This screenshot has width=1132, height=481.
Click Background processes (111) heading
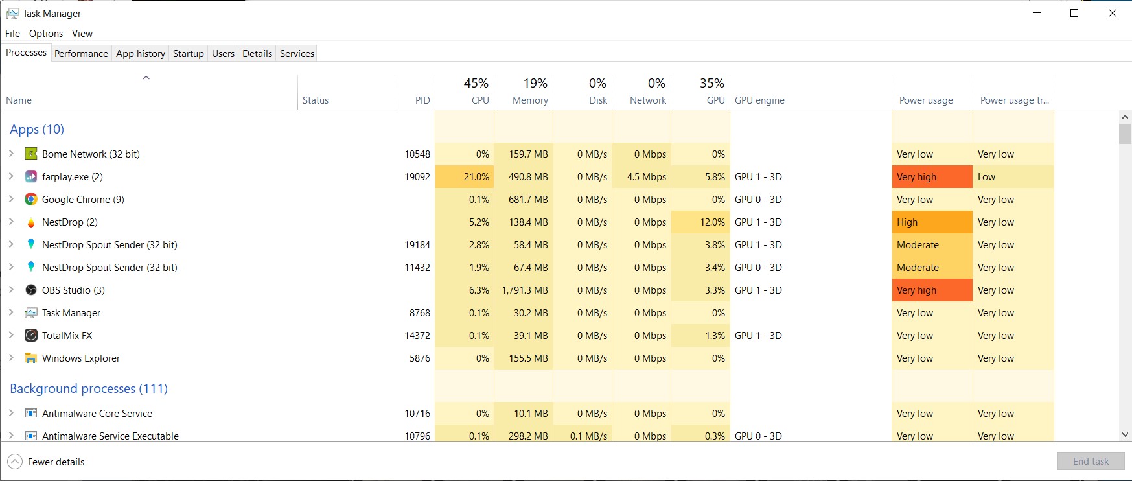[x=89, y=388]
